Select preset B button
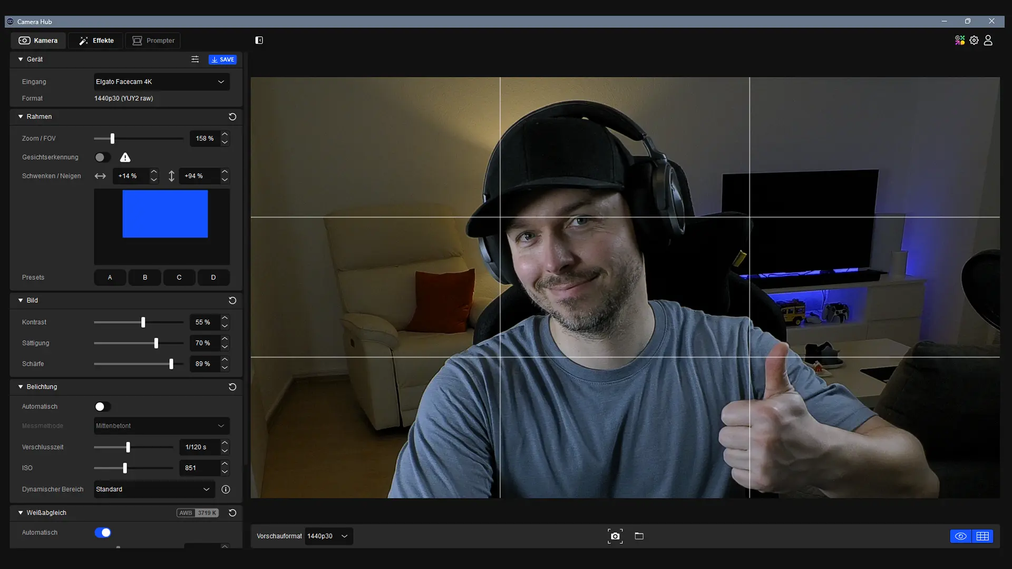 [x=144, y=277]
